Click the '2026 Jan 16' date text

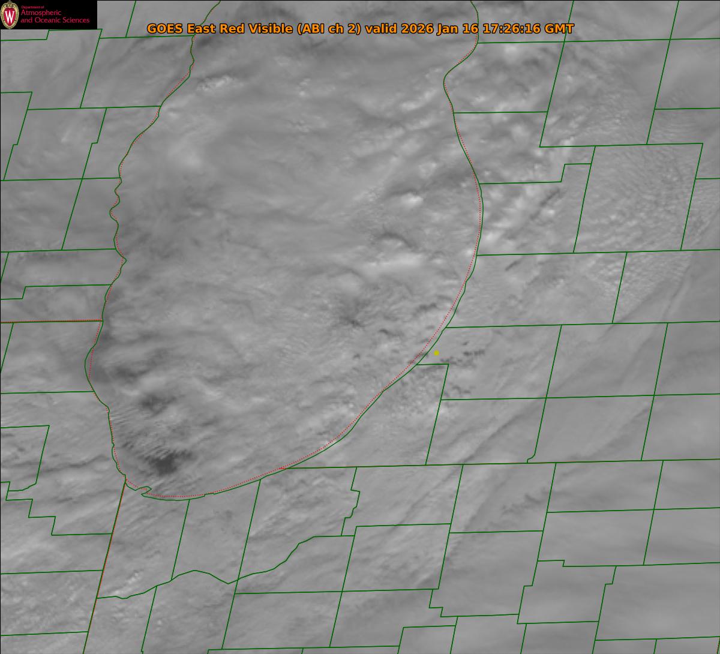coord(435,29)
